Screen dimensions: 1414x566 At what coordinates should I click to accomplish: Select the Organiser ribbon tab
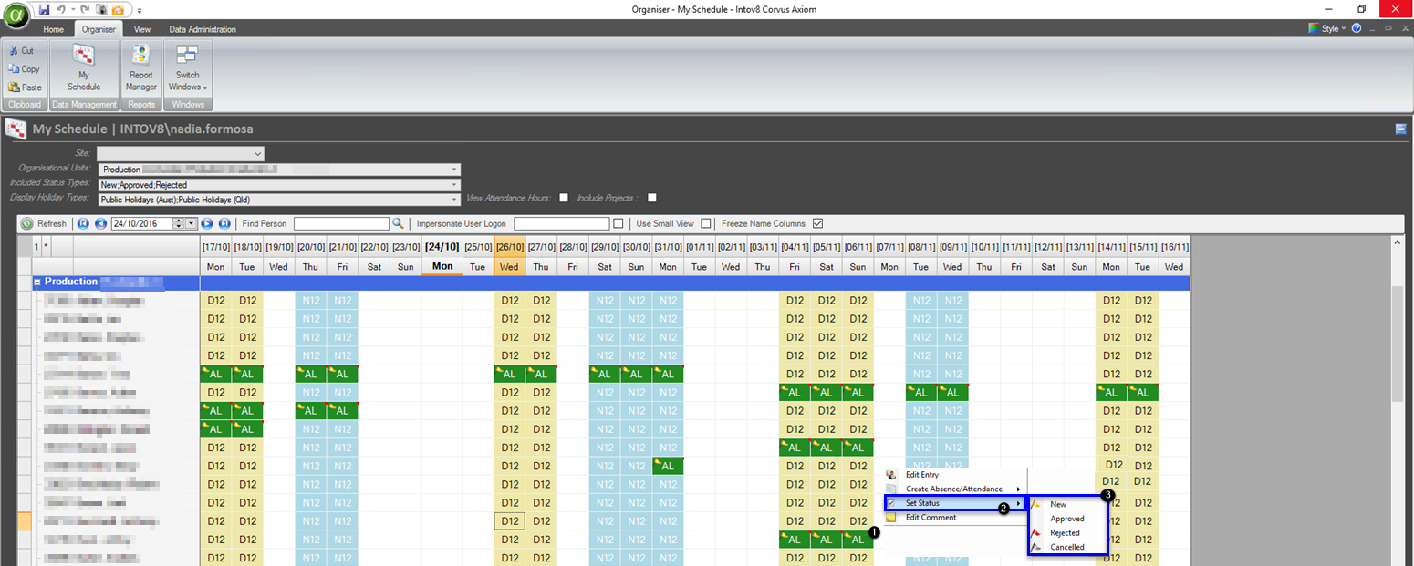pos(99,29)
